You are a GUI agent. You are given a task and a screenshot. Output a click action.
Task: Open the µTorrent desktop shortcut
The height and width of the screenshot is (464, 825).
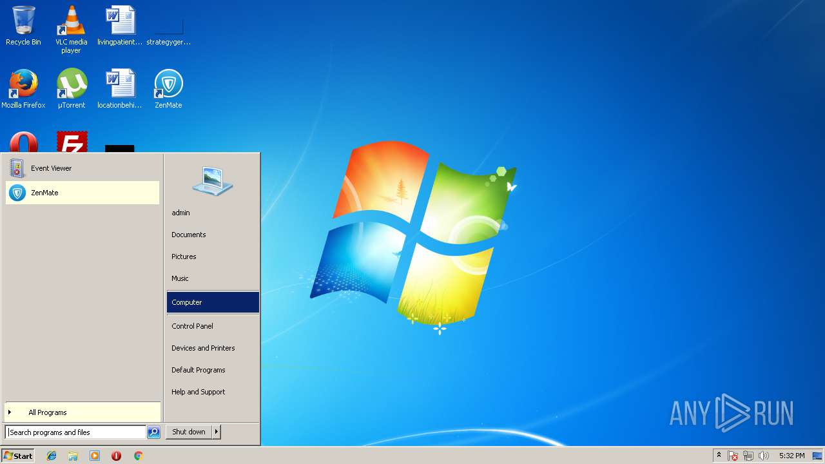71,89
